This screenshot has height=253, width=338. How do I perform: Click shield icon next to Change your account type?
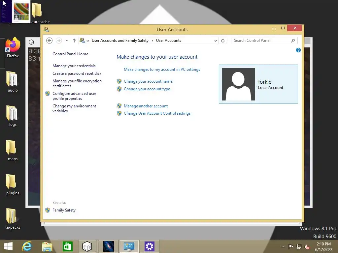point(119,89)
